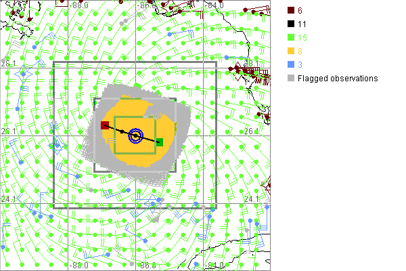The image size is (406, 271).
Task: Click the -84.0 longitude label at bottom
Action: tap(215, 266)
